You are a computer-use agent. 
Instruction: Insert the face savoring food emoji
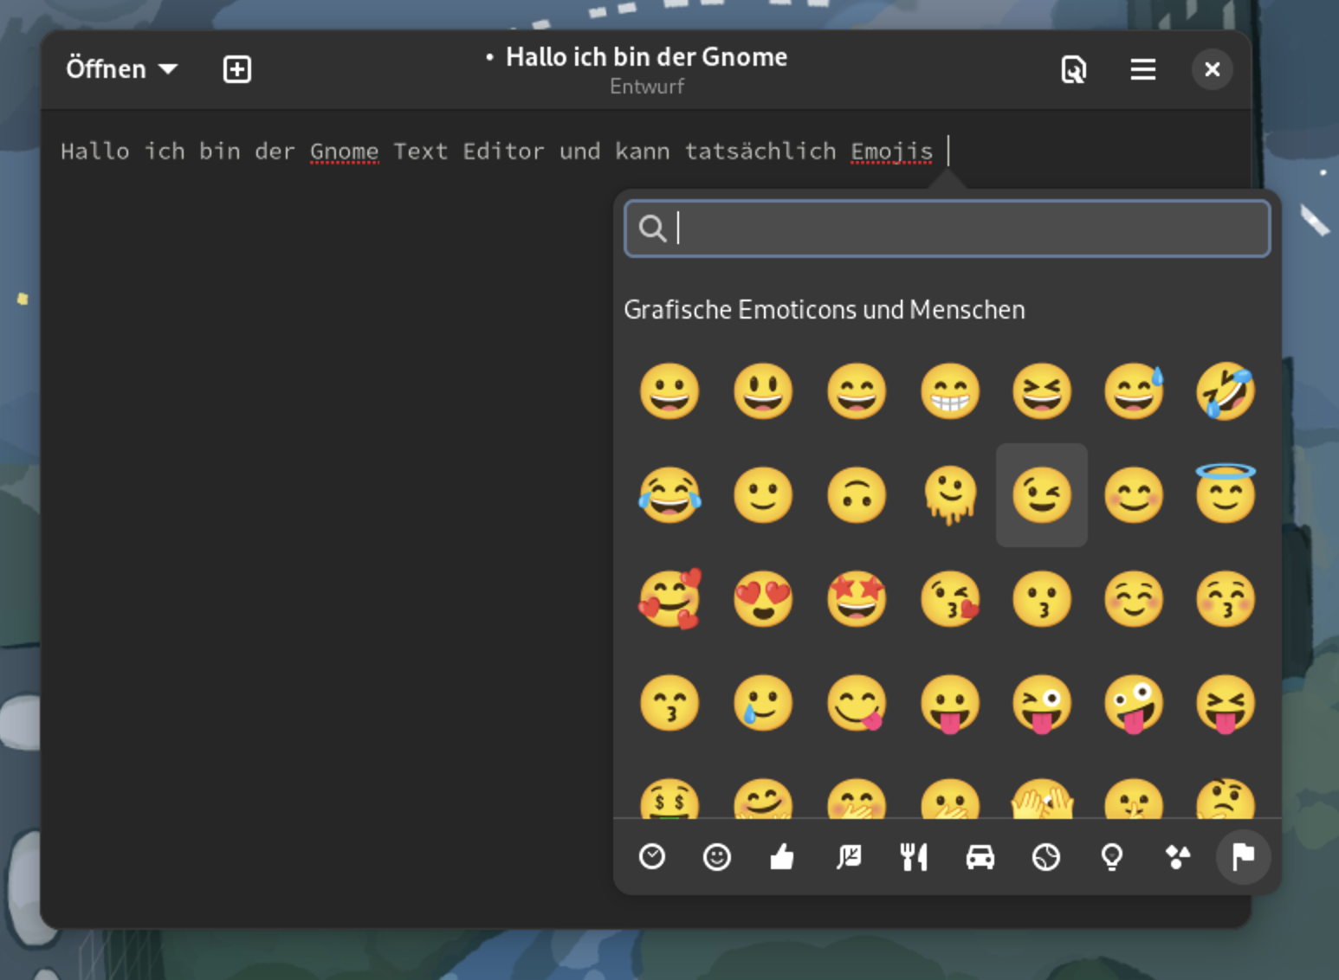tap(857, 703)
